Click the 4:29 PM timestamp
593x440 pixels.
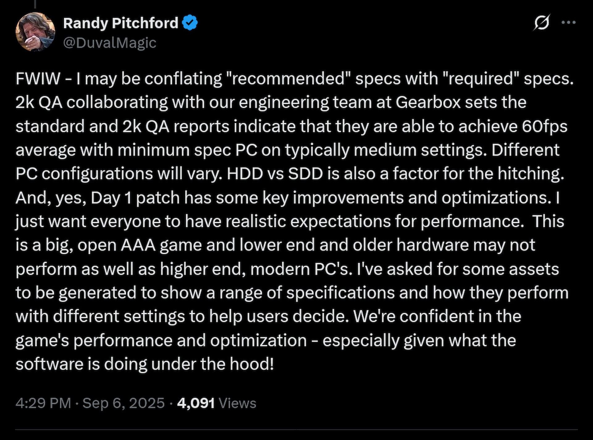43,403
